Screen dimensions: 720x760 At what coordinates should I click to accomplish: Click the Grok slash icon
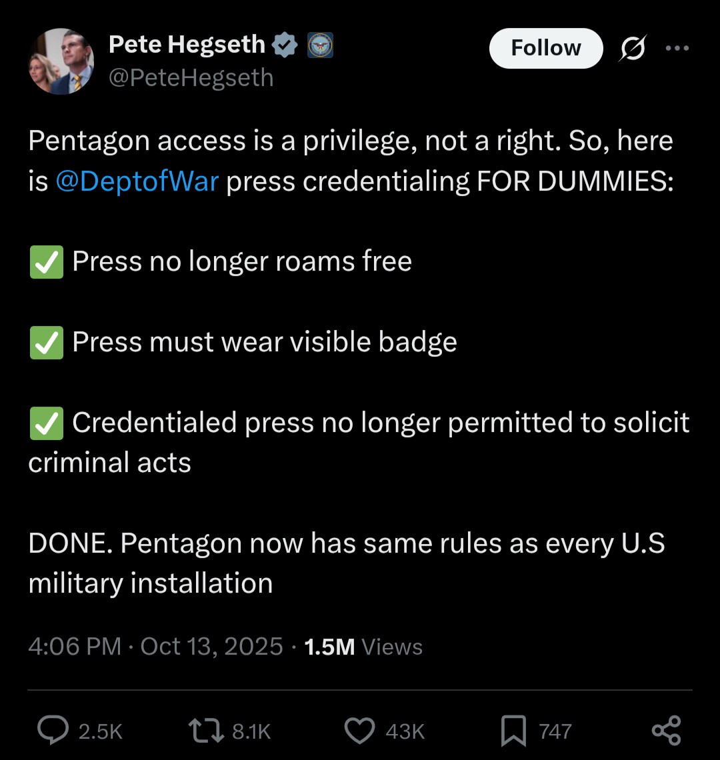(x=632, y=49)
